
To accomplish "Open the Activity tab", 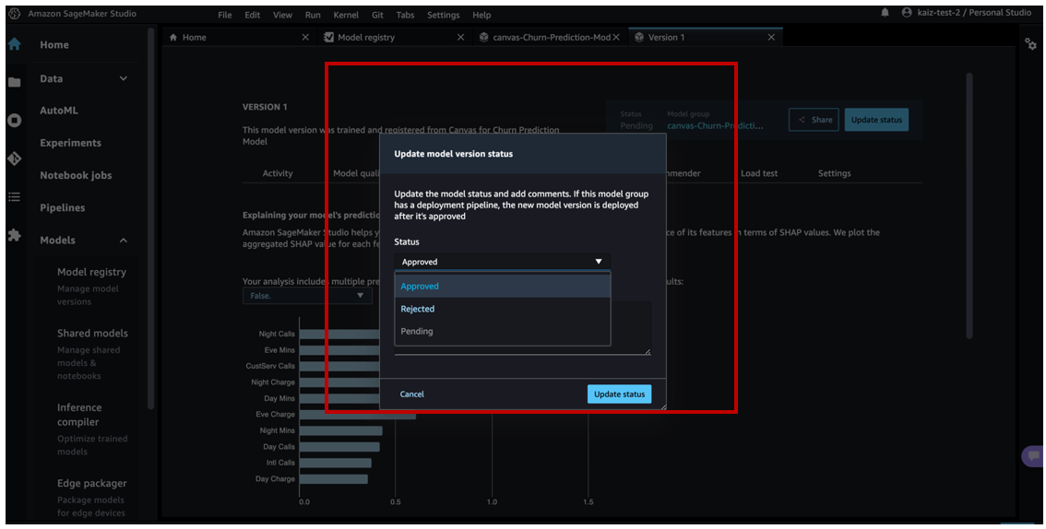I will [278, 173].
